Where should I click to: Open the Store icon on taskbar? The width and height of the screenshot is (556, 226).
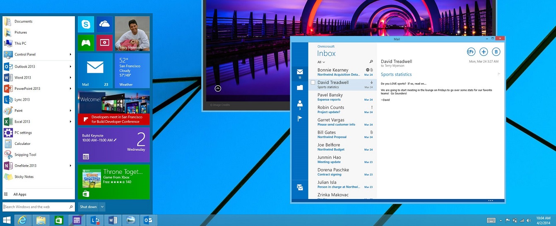click(x=59, y=220)
